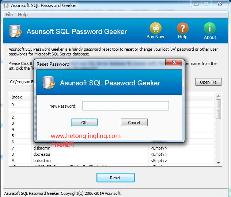Click the Reset button below the list
The width and height of the screenshot is (231, 197).
(115, 178)
